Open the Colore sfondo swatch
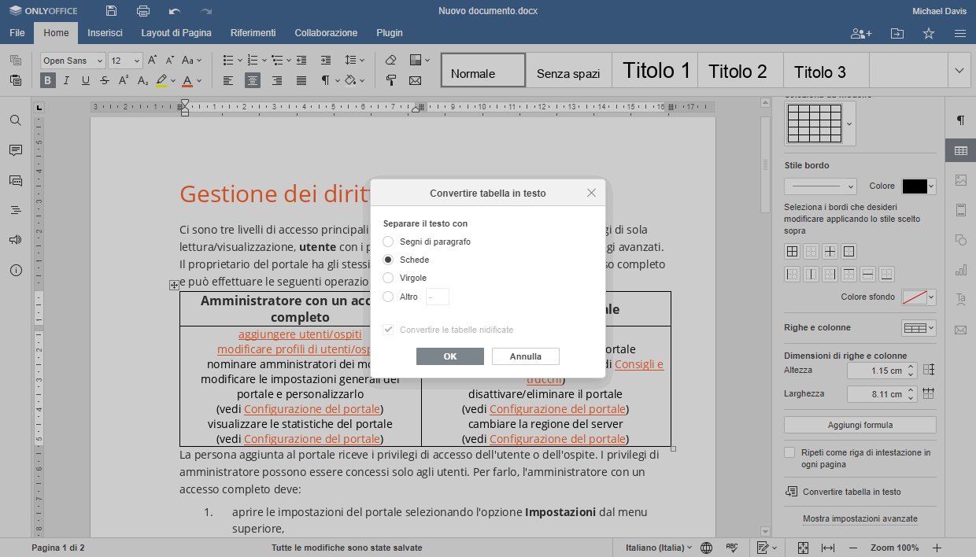976x557 pixels. (919, 297)
